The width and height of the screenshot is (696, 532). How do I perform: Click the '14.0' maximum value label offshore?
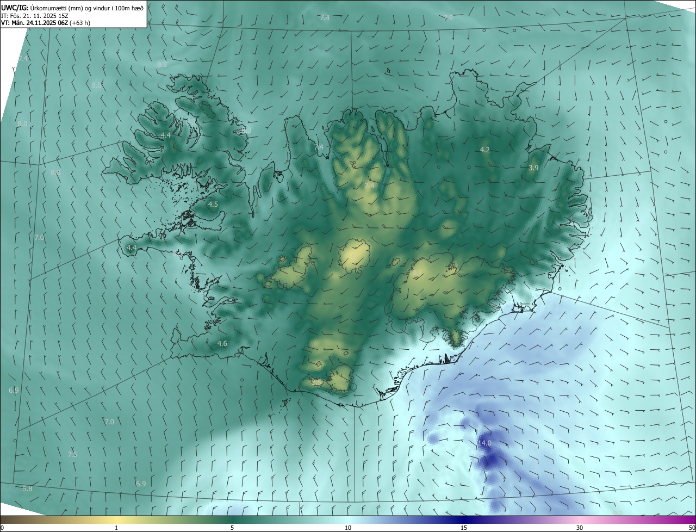[484, 443]
